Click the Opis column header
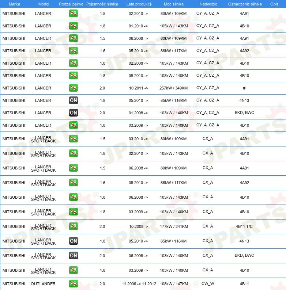Viewport: 286px width, 290px height. tap(274, 4)
